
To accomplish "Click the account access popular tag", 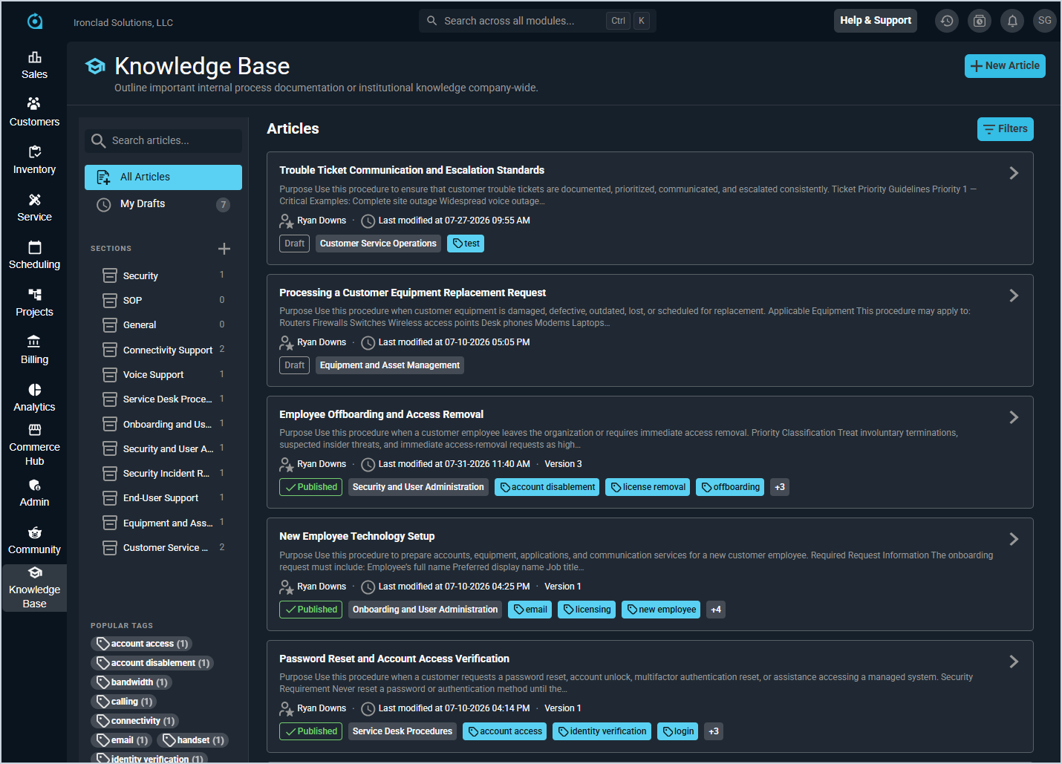I will 142,644.
